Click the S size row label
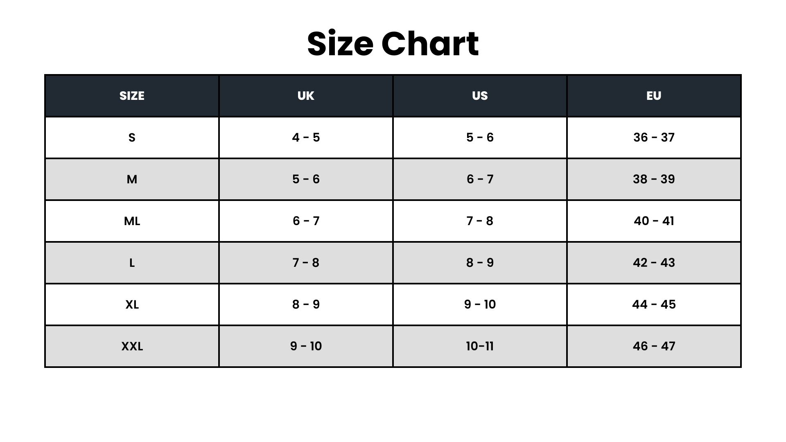 (132, 138)
